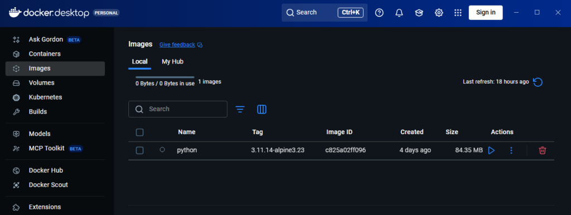
Task: Open Extensions section
Action: [x=55, y=207]
